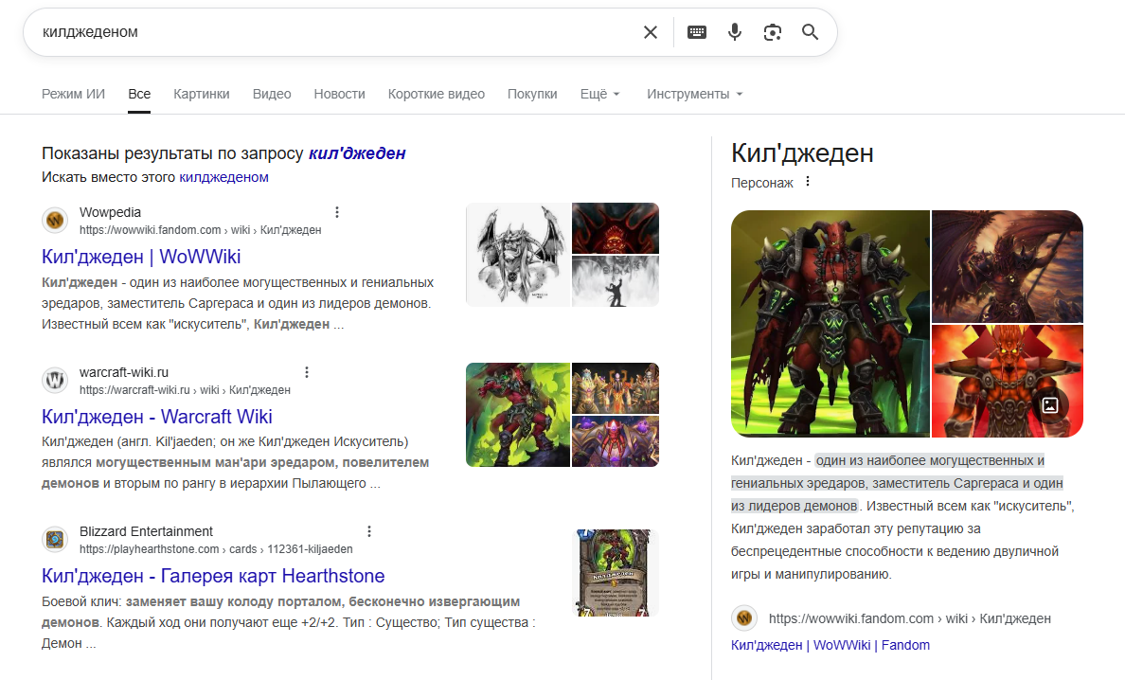Image resolution: width=1125 pixels, height=680 pixels.
Task: Switch to the Режим ИИ tab
Action: 73,94
